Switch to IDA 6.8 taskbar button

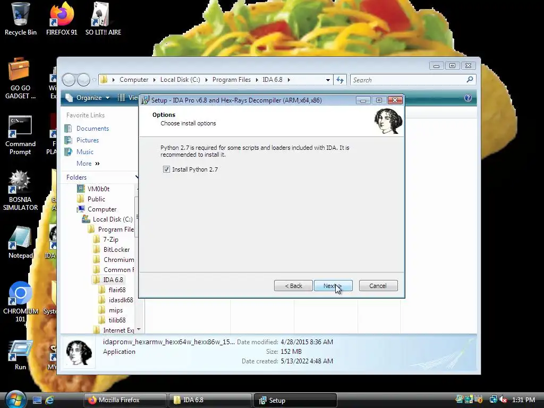pyautogui.click(x=210, y=400)
